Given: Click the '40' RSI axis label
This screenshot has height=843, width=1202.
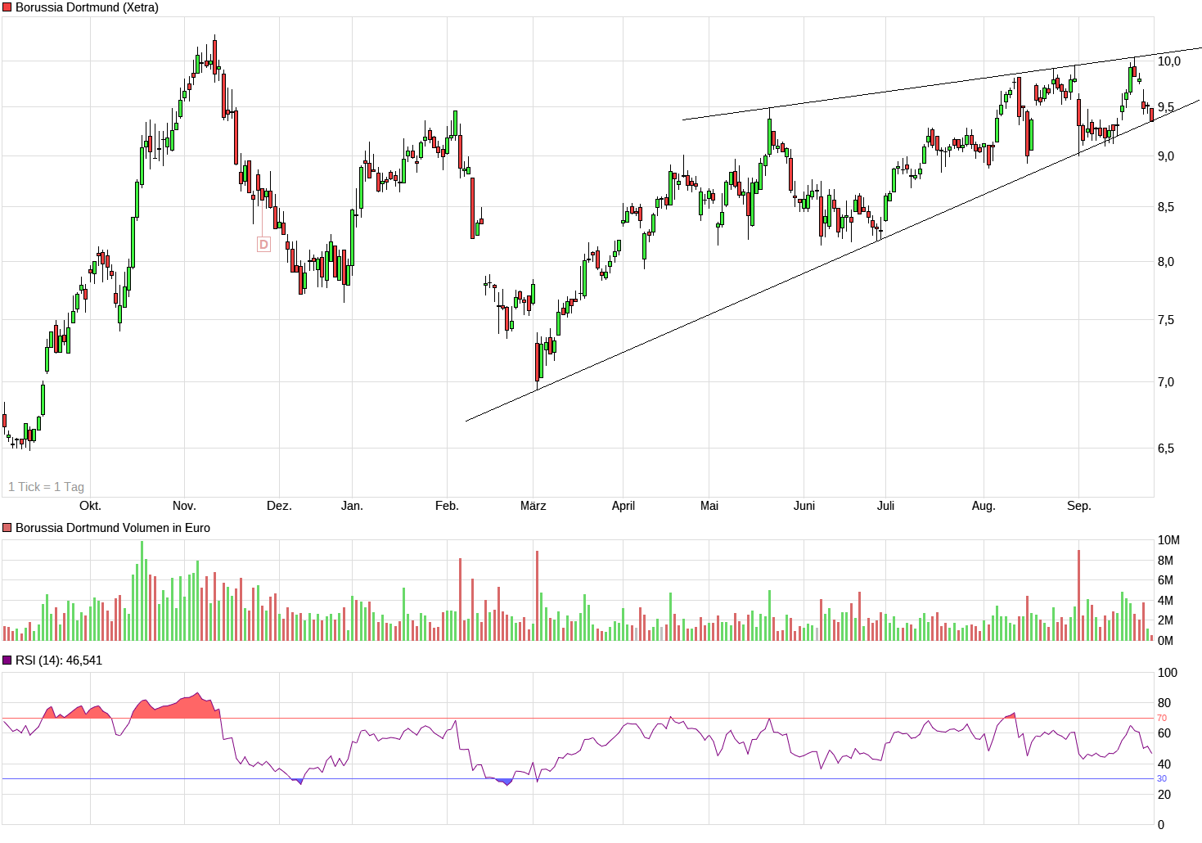Looking at the screenshot, I should point(1164,764).
